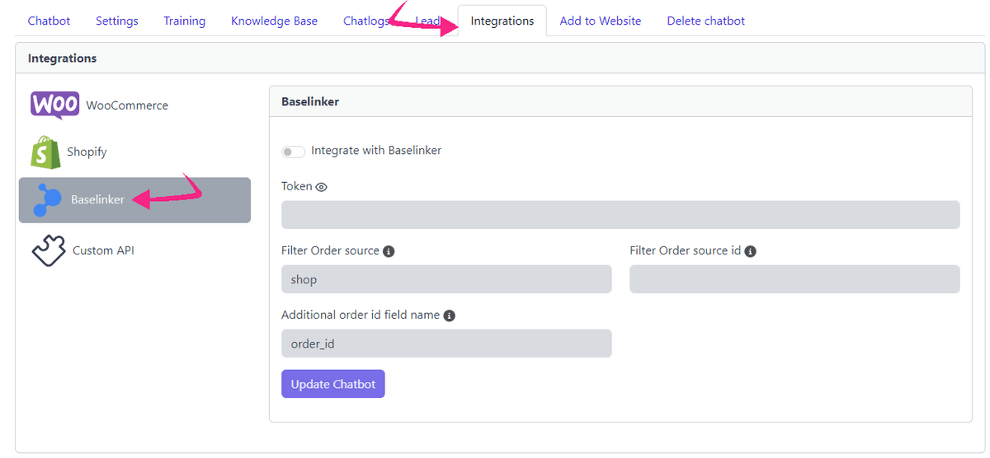
Task: Click the Filter Order source id field
Action: click(794, 279)
